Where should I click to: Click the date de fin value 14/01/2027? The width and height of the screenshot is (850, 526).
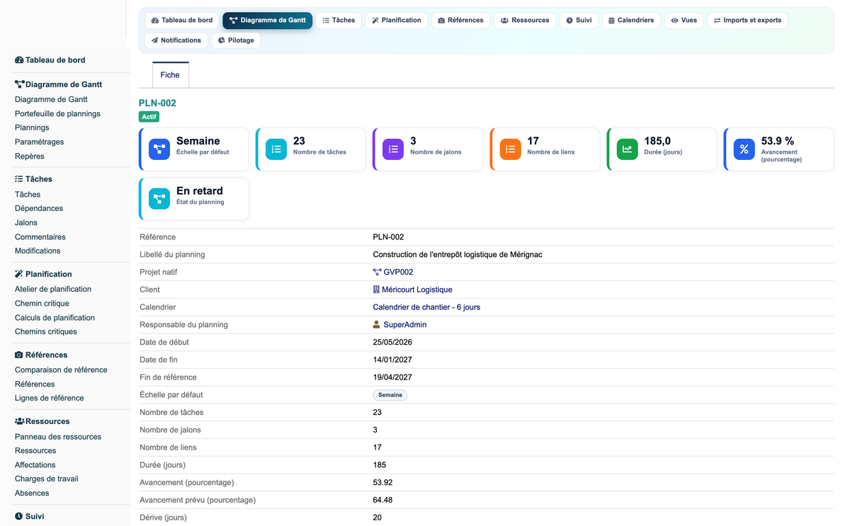392,360
